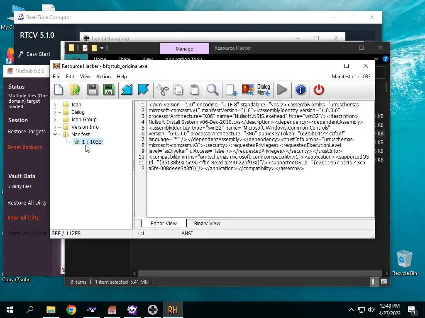This screenshot has height=318, width=425.
Task: Click the File Explorer help question icon
Action: (x=385, y=59)
